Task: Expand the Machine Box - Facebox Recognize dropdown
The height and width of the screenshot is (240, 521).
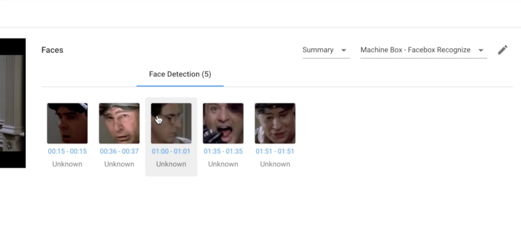Action: coord(423,50)
